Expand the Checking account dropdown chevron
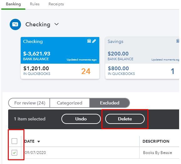The width and height of the screenshot is (181, 164). pos(56,24)
